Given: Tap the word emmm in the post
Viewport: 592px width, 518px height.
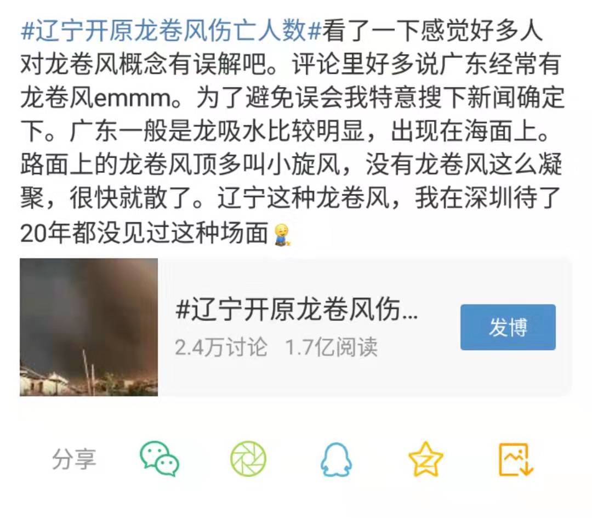Looking at the screenshot, I should point(133,99).
